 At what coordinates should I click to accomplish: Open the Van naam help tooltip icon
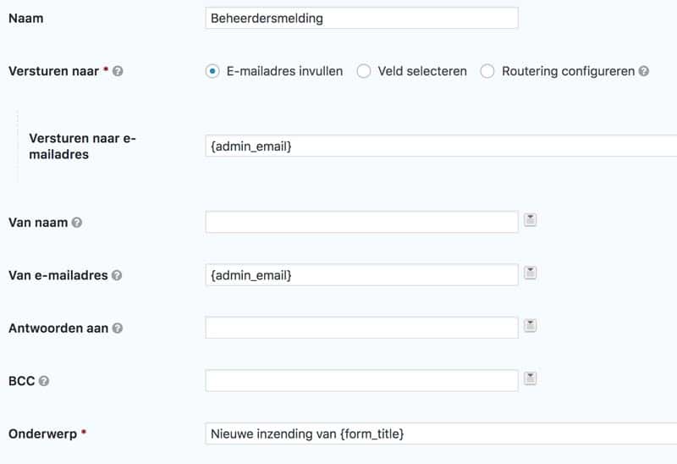[77, 223]
